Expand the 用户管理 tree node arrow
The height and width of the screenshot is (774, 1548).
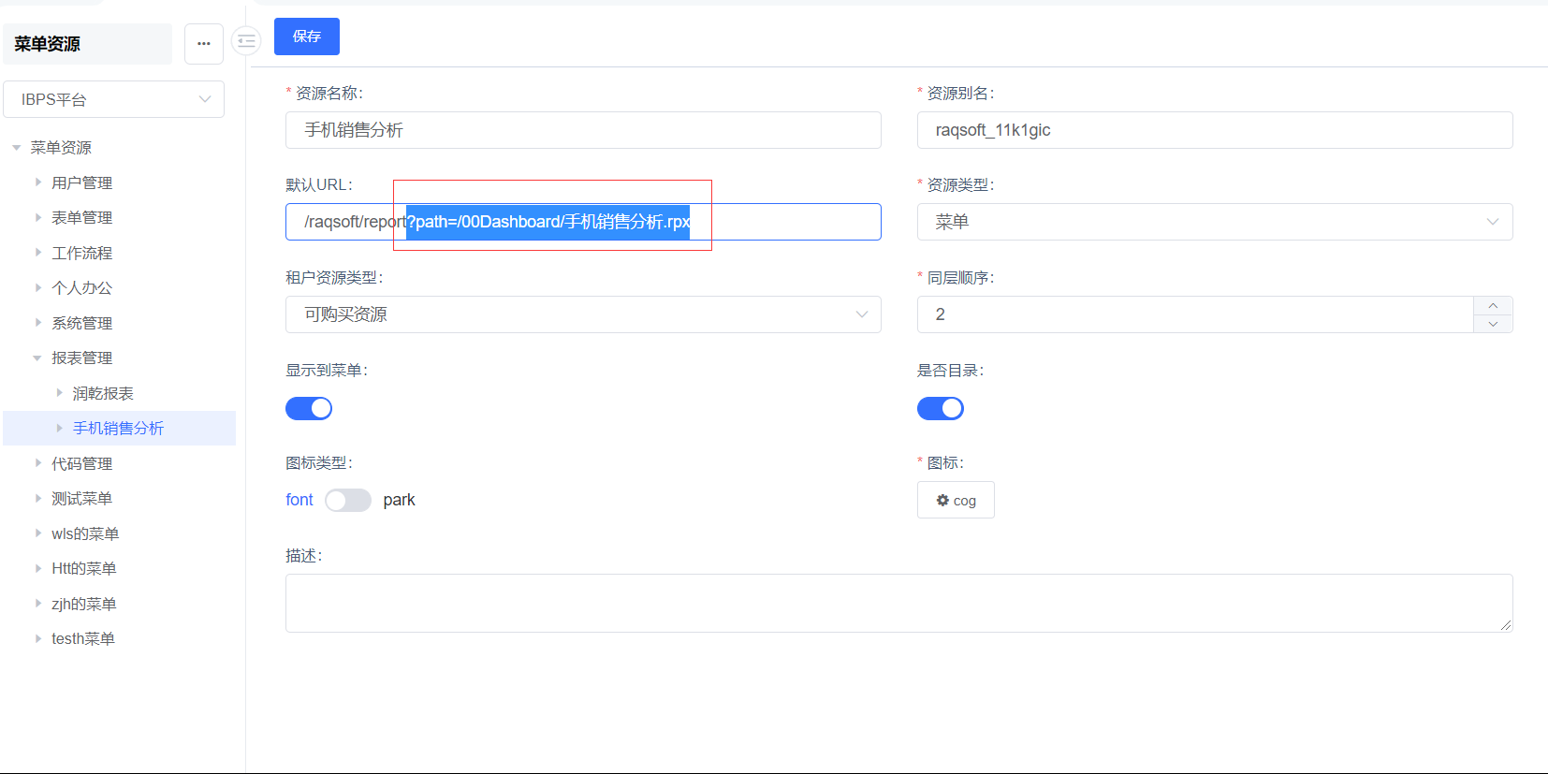pos(38,183)
